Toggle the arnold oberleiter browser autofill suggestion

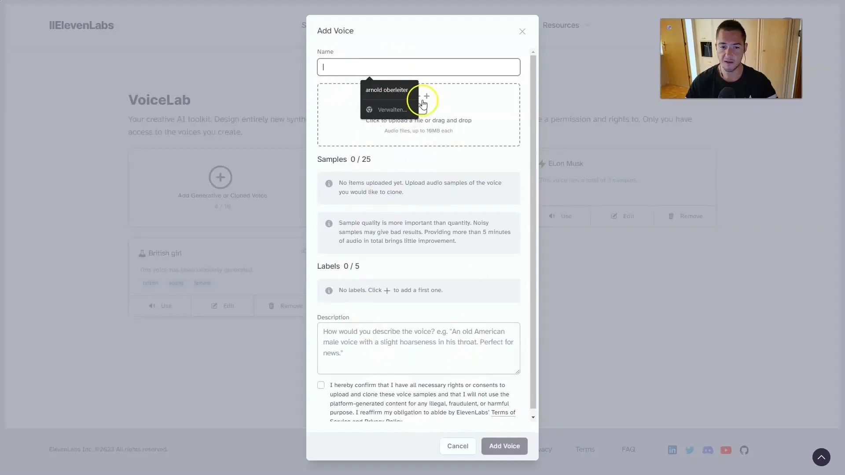(386, 89)
